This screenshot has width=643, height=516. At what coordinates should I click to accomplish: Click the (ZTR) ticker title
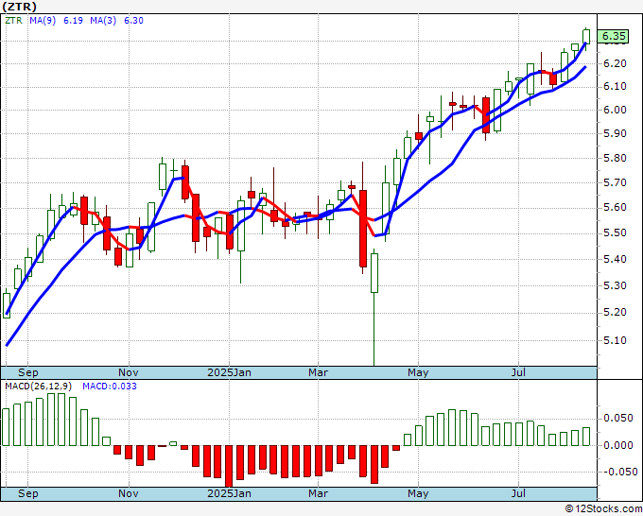click(x=19, y=7)
